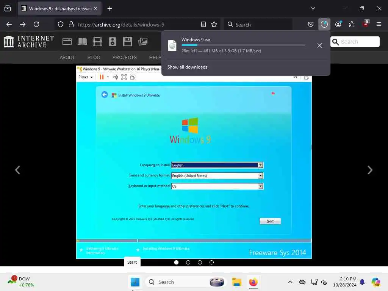Image resolution: width=388 pixels, height=291 pixels.
Task: Open the ABOUT nav link
Action: (67, 58)
